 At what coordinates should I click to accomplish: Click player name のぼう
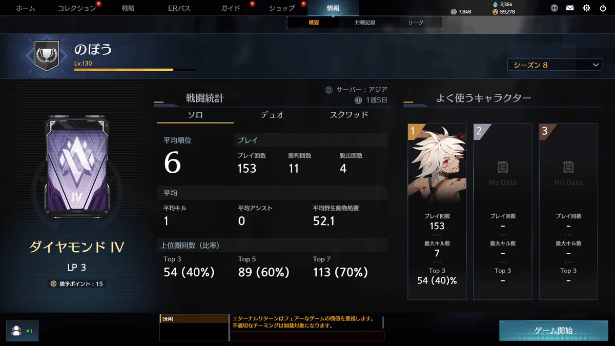coord(93,50)
